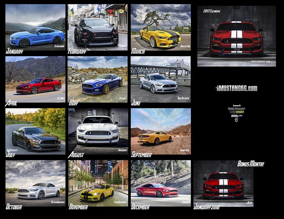The height and width of the screenshot is (219, 284).
Task: Click the "Bonus Month!" text
Action: pos(251,164)
